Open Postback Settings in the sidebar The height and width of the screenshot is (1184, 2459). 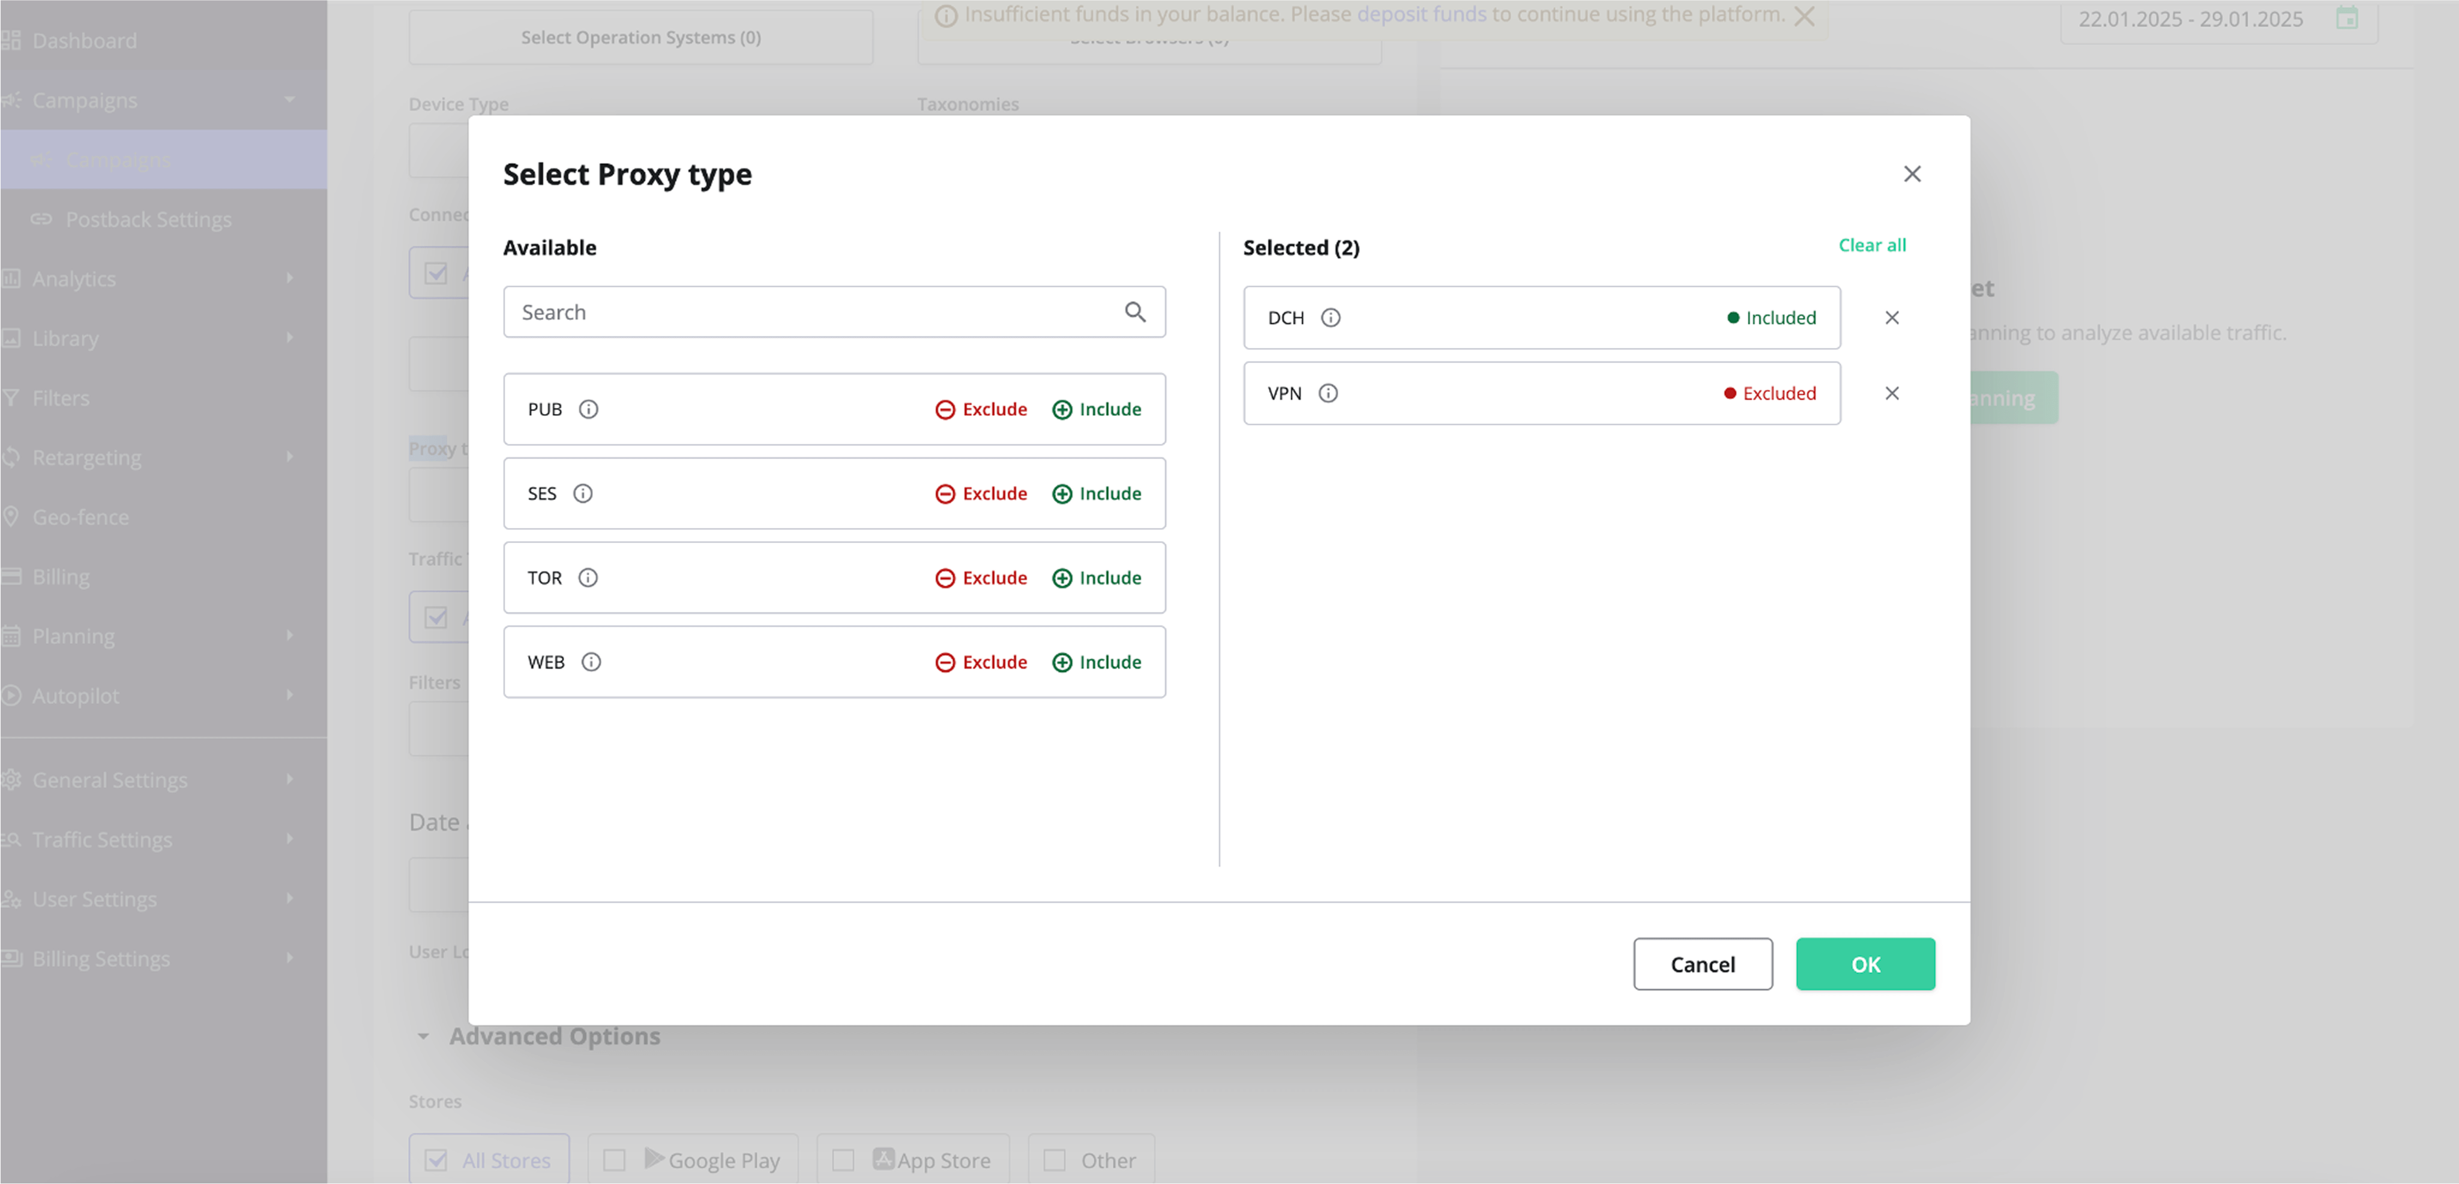(163, 220)
